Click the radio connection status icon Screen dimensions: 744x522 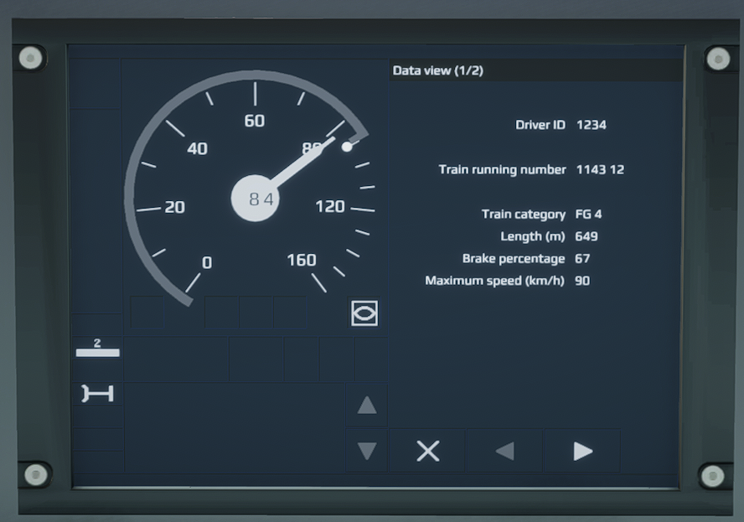[x=97, y=393]
